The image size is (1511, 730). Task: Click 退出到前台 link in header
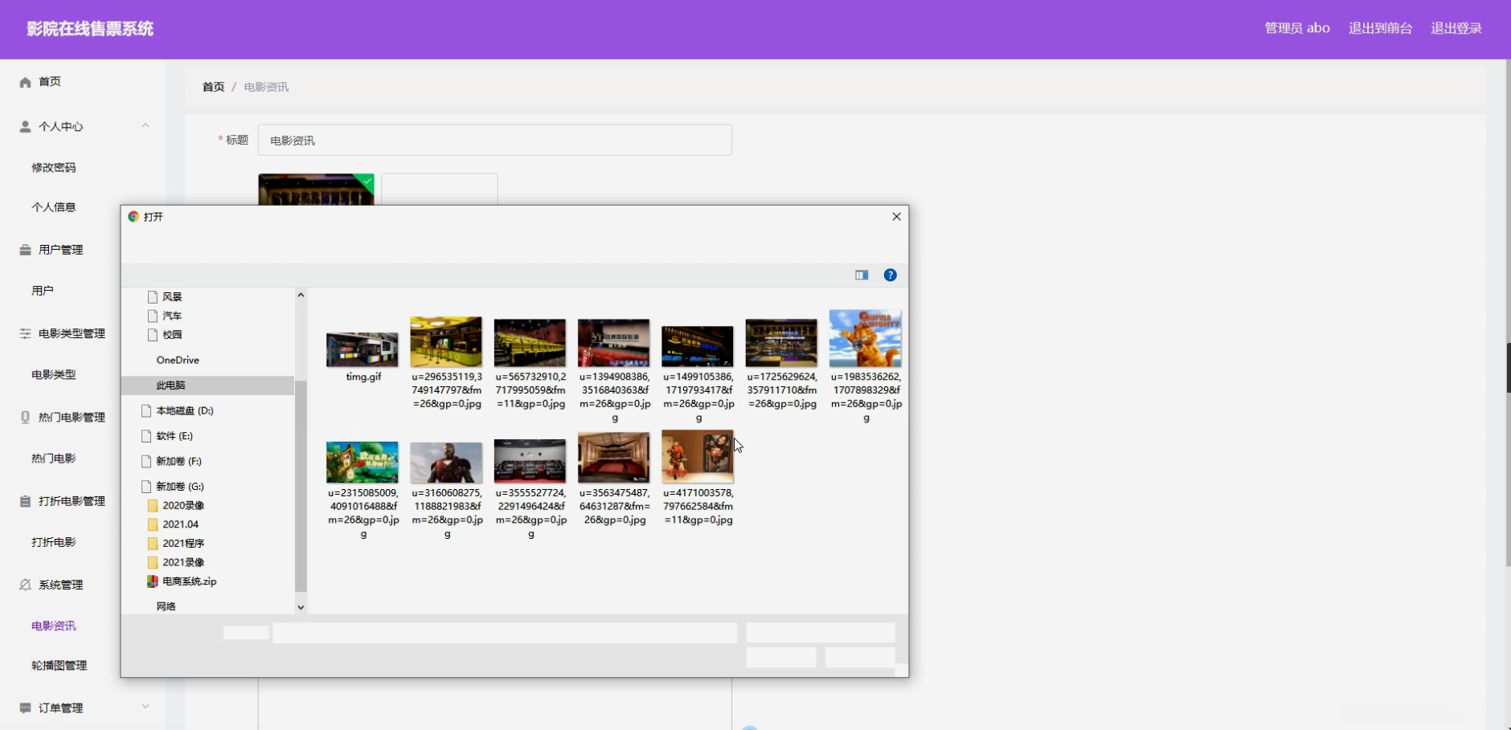1380,28
